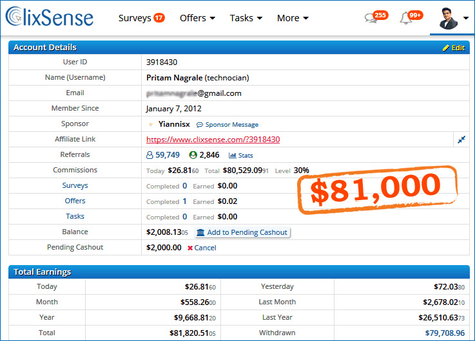Click the sponsor flag icon beside Yiannisx
475x341 pixels.
(x=151, y=124)
